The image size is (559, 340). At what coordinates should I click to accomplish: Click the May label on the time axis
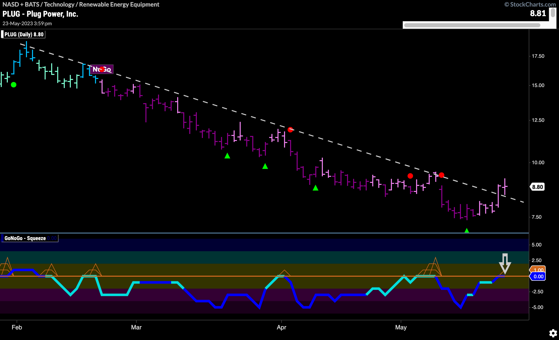click(x=401, y=327)
